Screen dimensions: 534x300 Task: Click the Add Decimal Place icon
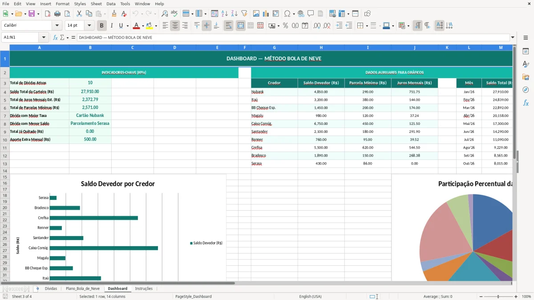point(317,26)
